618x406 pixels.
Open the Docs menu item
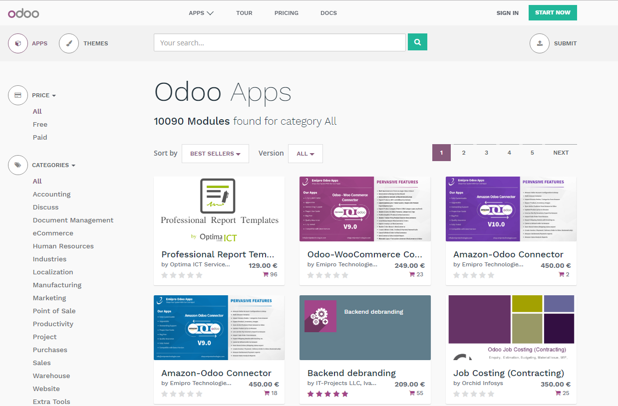point(328,13)
